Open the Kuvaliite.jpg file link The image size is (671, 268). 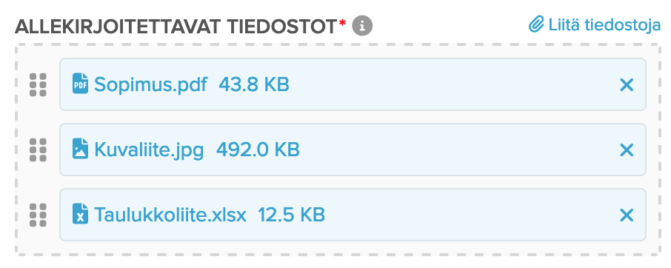click(x=149, y=150)
